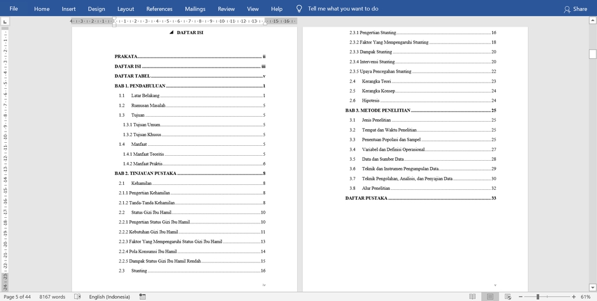Click the zoom slider handle
Viewport: 597px width, 301px height.
537,297
